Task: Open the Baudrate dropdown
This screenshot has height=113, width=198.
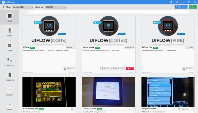Action: tap(56, 7)
